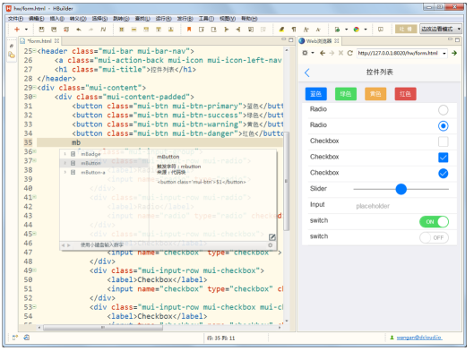The image size is (474, 351).
Task: Check the empty Checkbox in preview
Action: coord(443,141)
